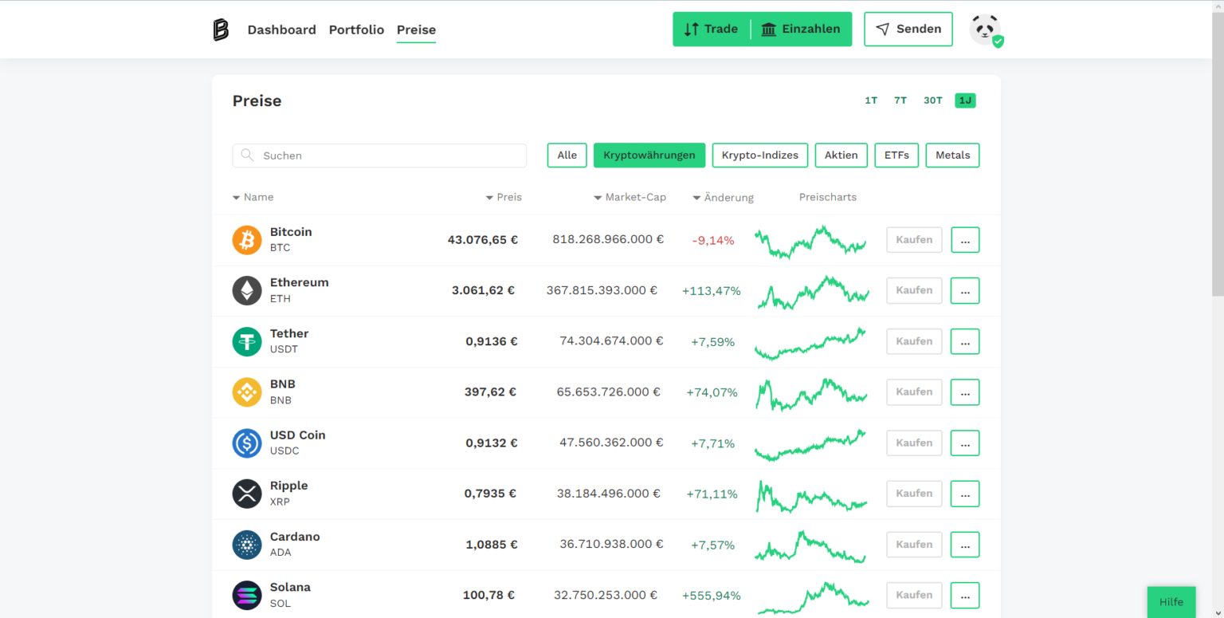
Task: Click the Senden button
Action: point(908,30)
